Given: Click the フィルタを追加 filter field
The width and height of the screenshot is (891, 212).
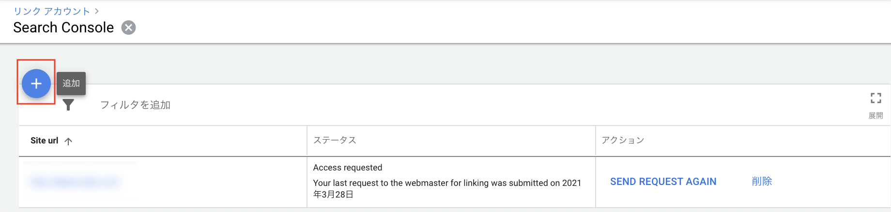Looking at the screenshot, I should (x=135, y=105).
